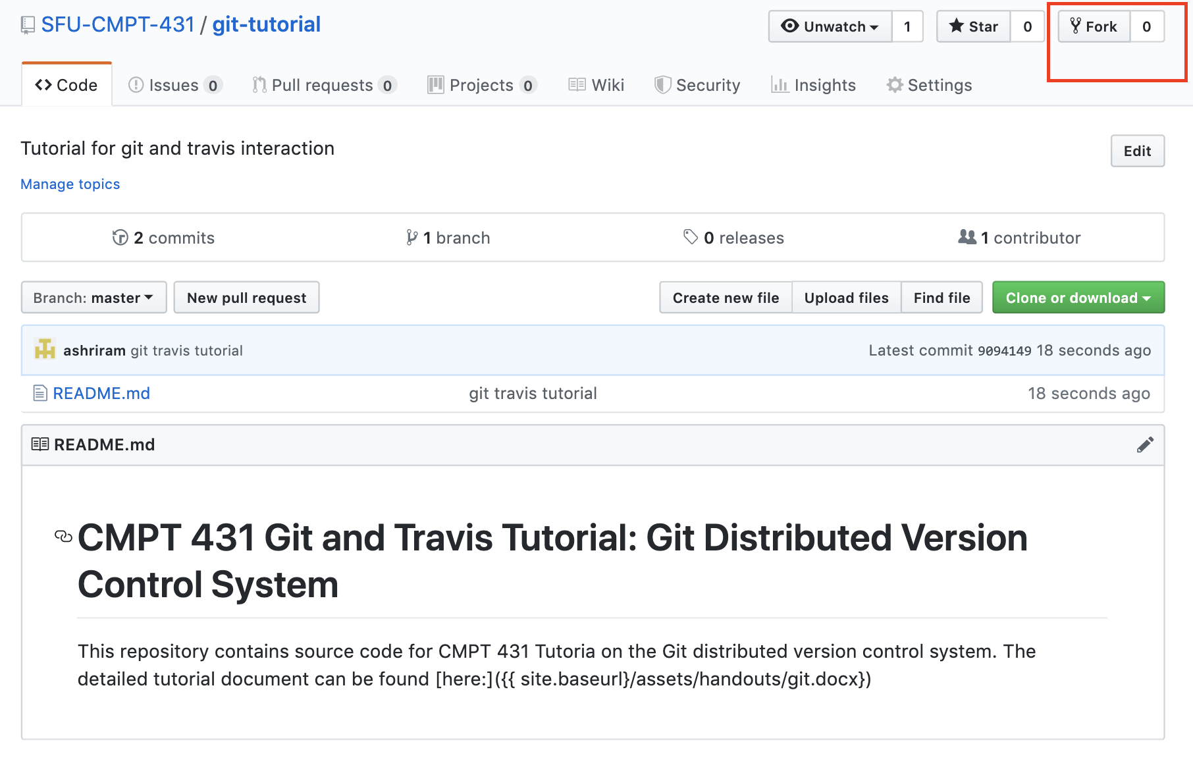1193x773 pixels.
Task: Fork the repository
Action: [x=1094, y=27]
